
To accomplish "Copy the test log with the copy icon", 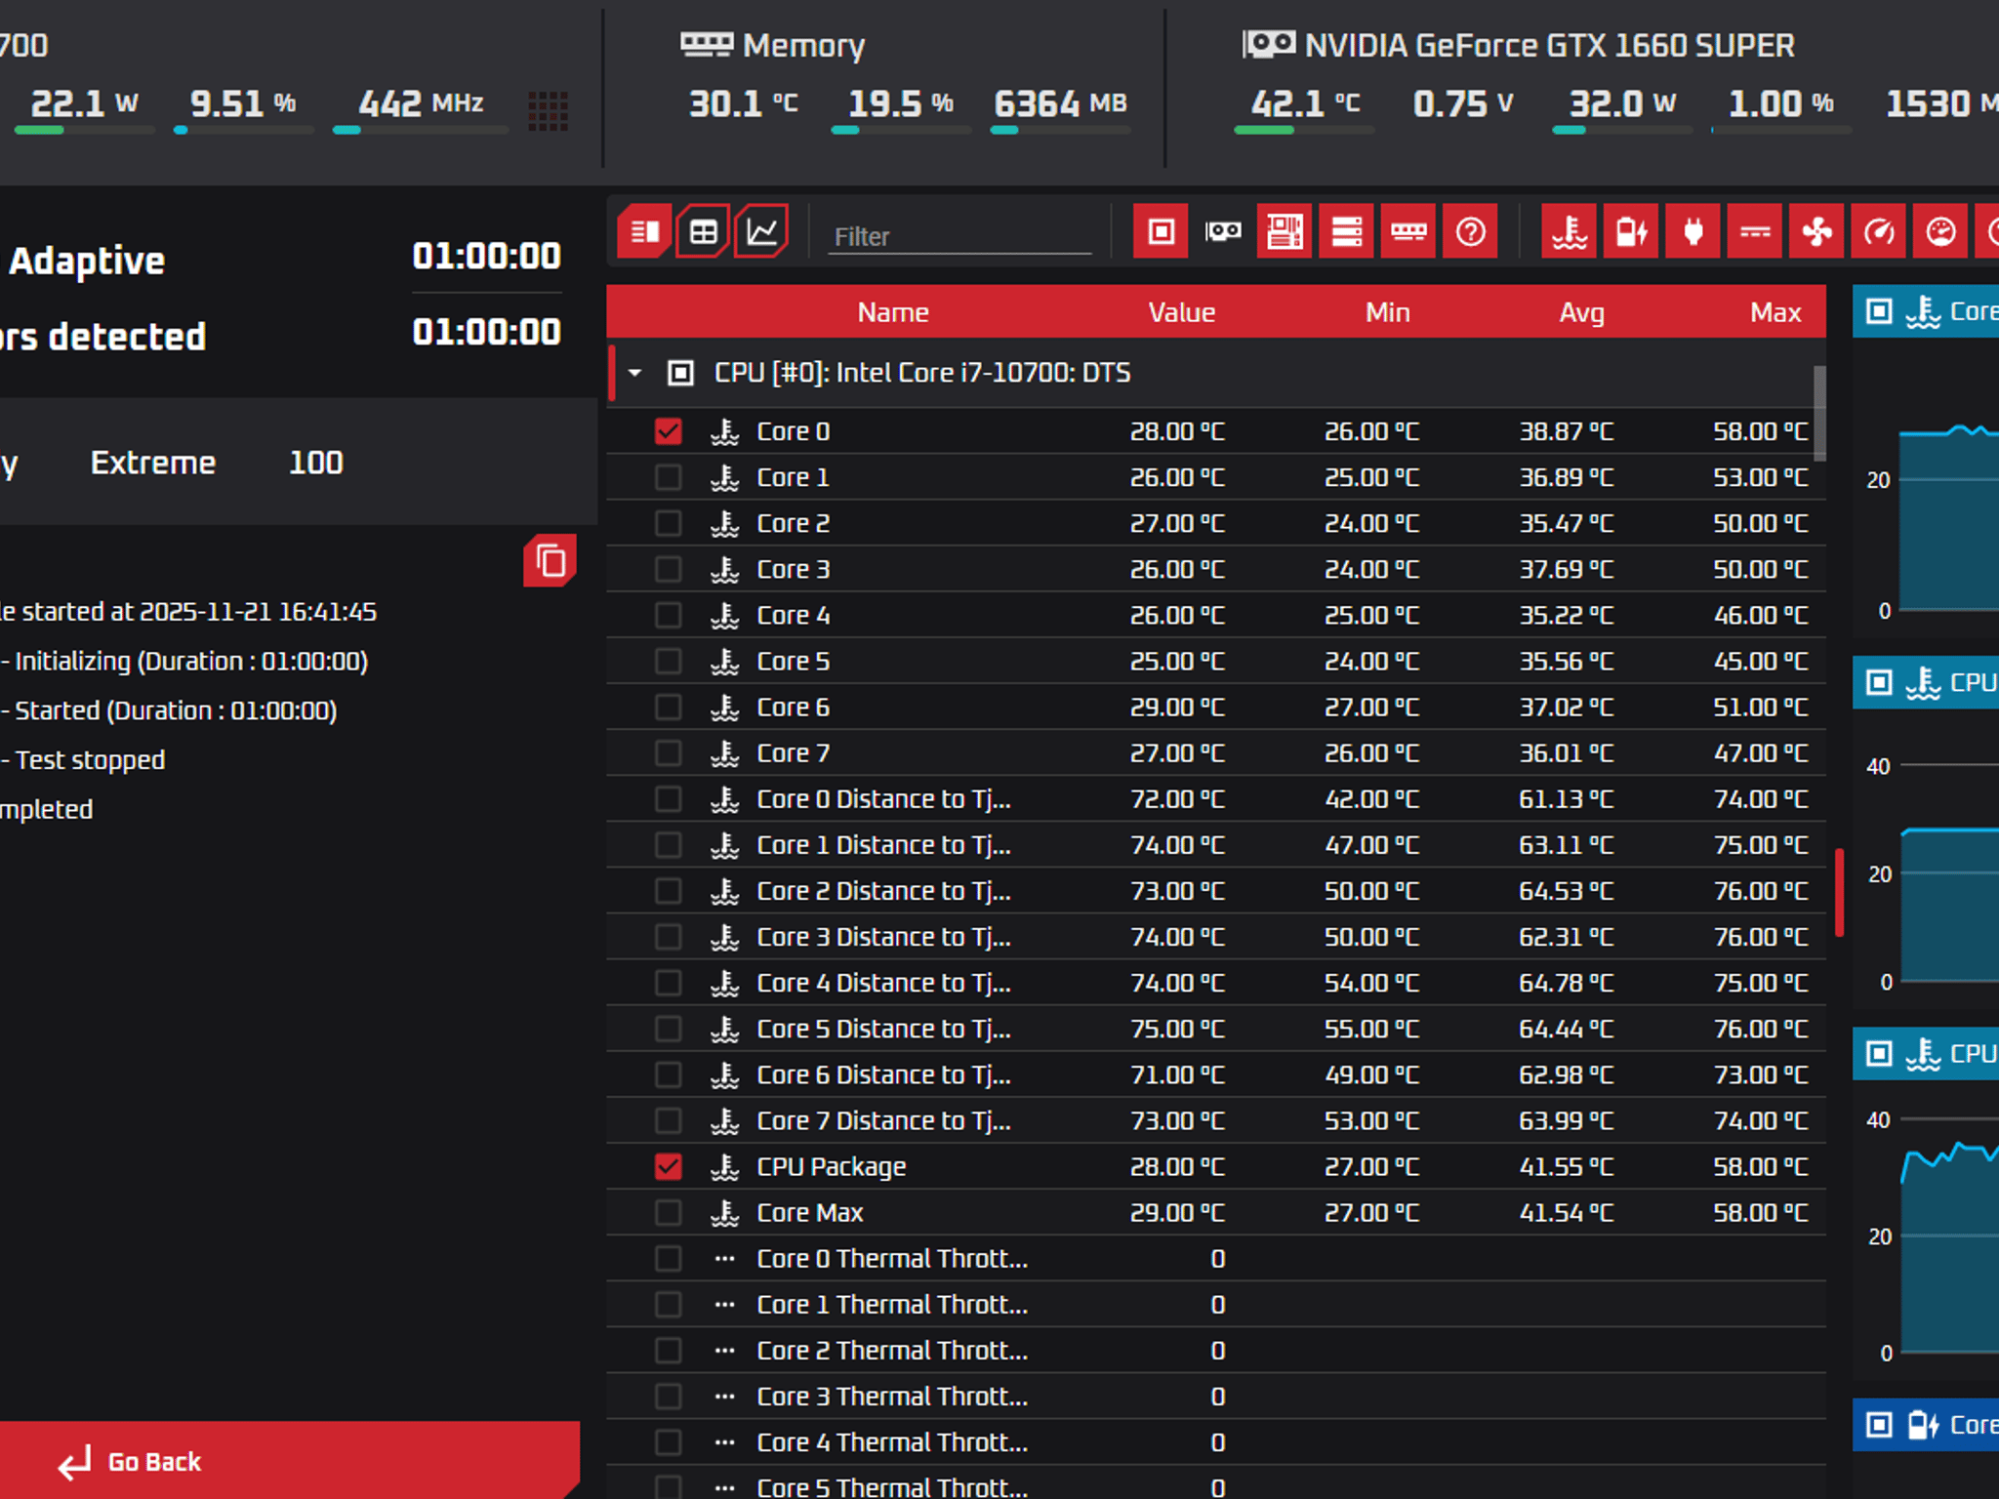I will [551, 560].
